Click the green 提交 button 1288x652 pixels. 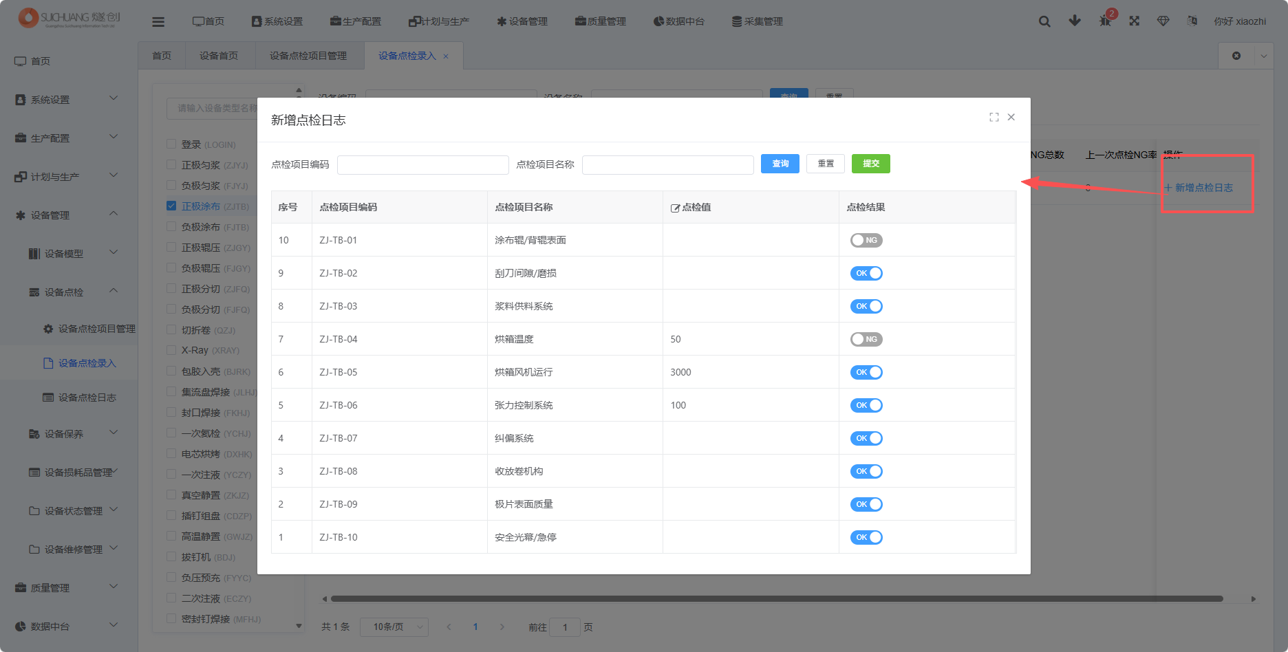tap(871, 164)
